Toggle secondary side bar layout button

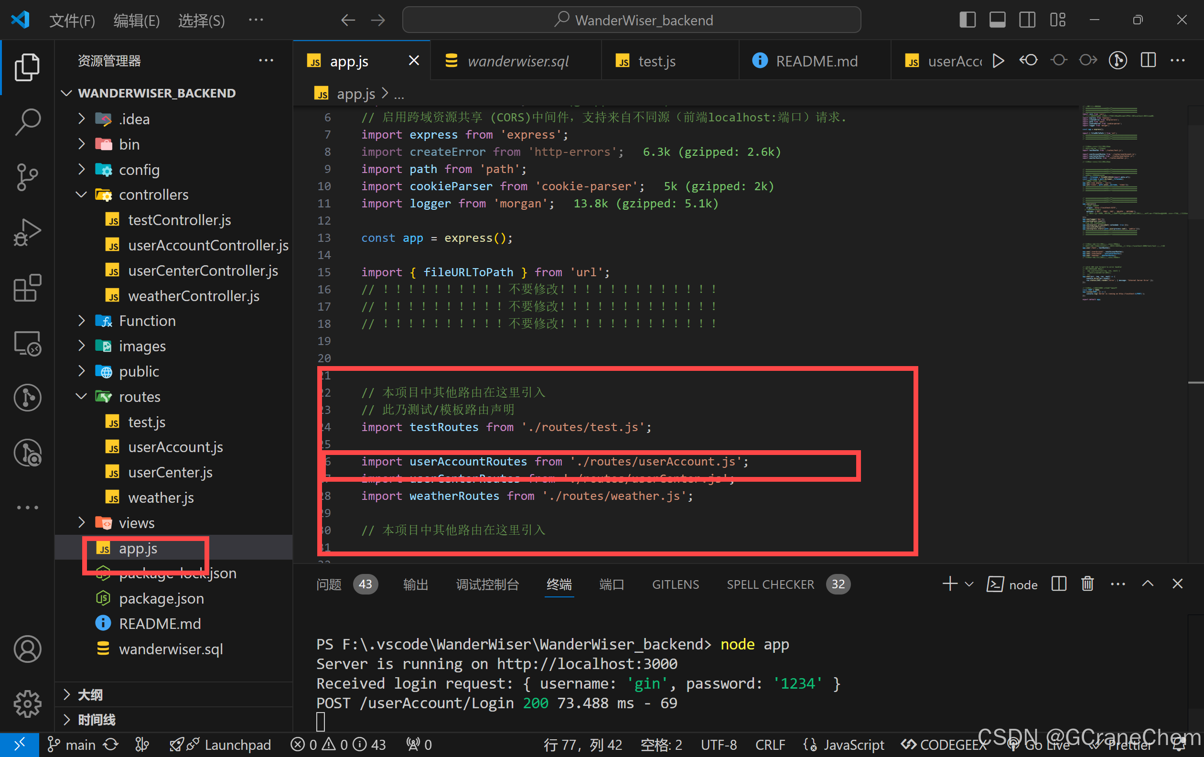point(1027,20)
